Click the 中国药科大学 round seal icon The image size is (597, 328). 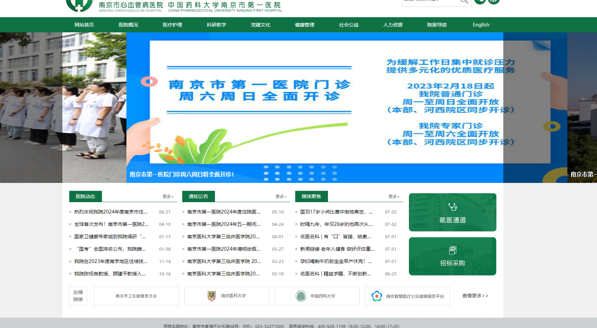tap(301, 296)
